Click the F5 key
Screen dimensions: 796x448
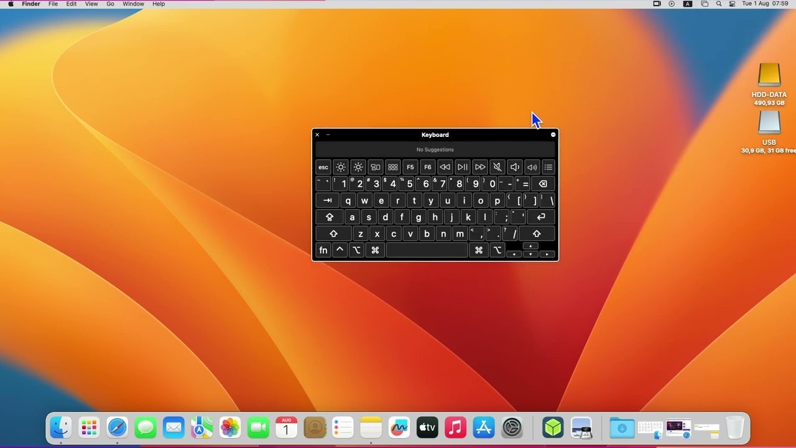coord(410,167)
